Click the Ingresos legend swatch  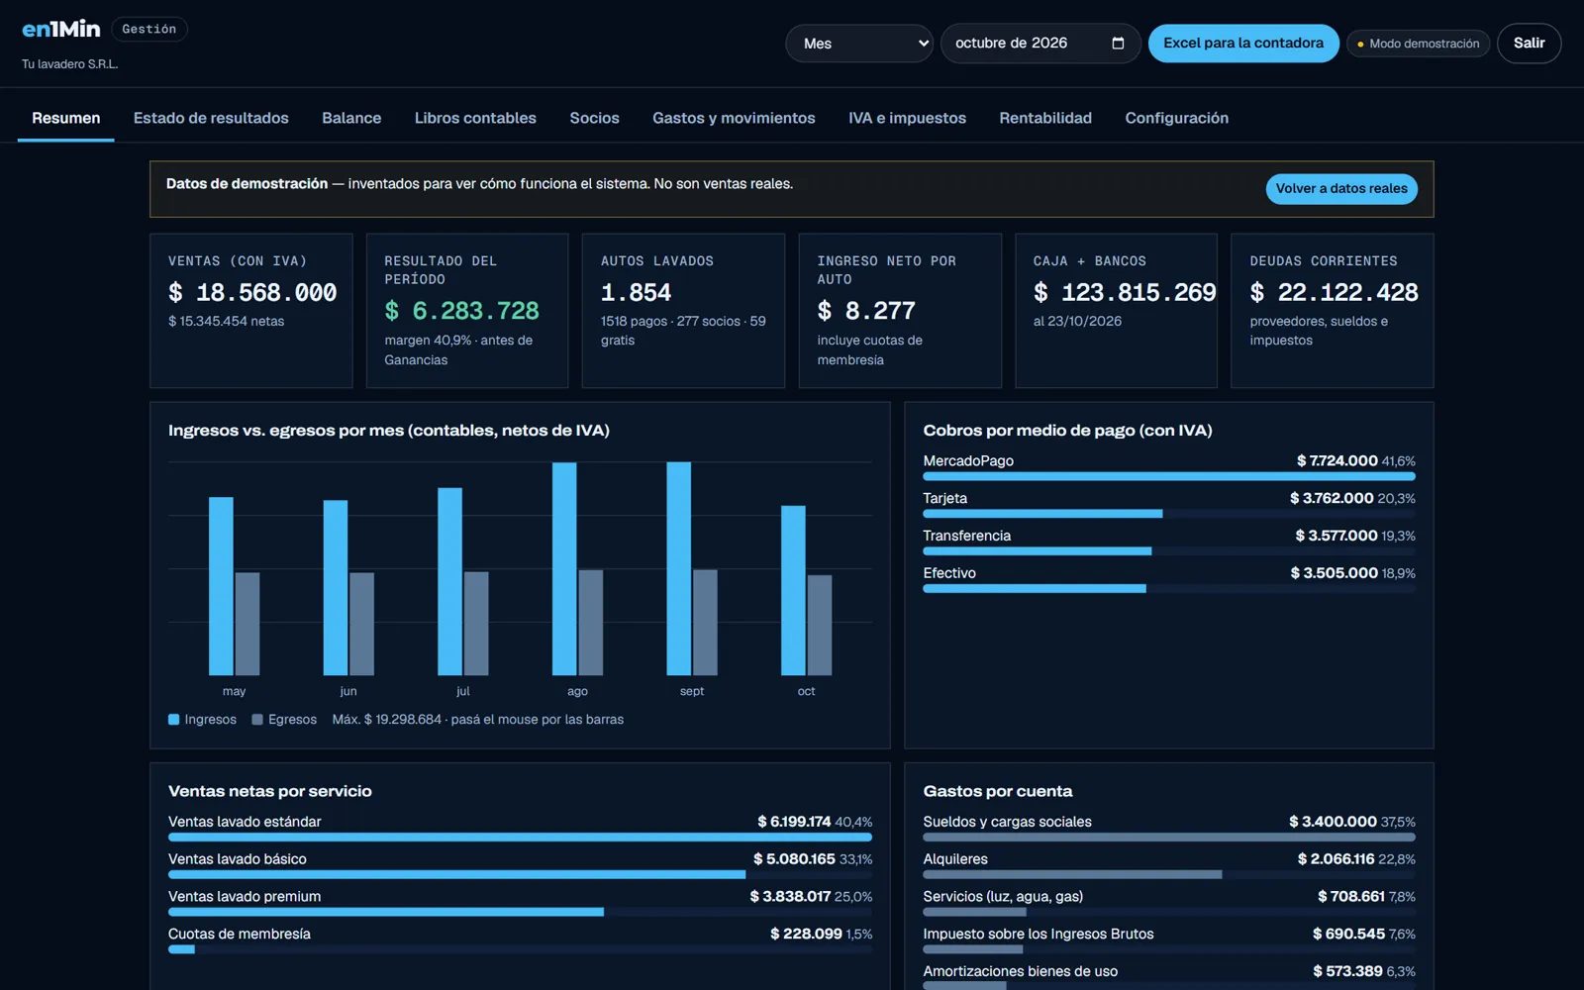[x=174, y=720]
